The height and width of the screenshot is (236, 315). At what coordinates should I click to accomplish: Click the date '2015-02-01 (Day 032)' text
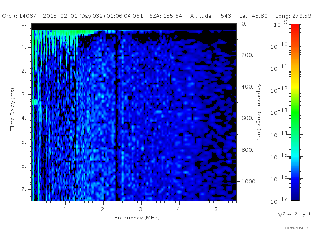point(74,16)
